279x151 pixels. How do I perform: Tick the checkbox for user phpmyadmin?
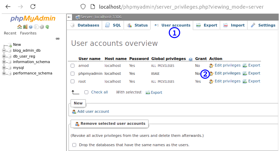[x=72, y=73]
